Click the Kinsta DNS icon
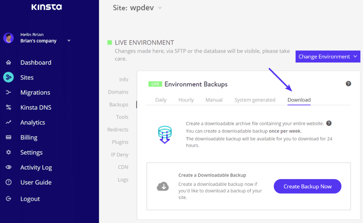 9,107
